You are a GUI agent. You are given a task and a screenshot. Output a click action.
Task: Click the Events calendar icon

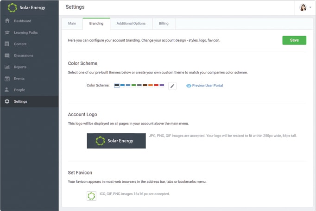(7, 79)
